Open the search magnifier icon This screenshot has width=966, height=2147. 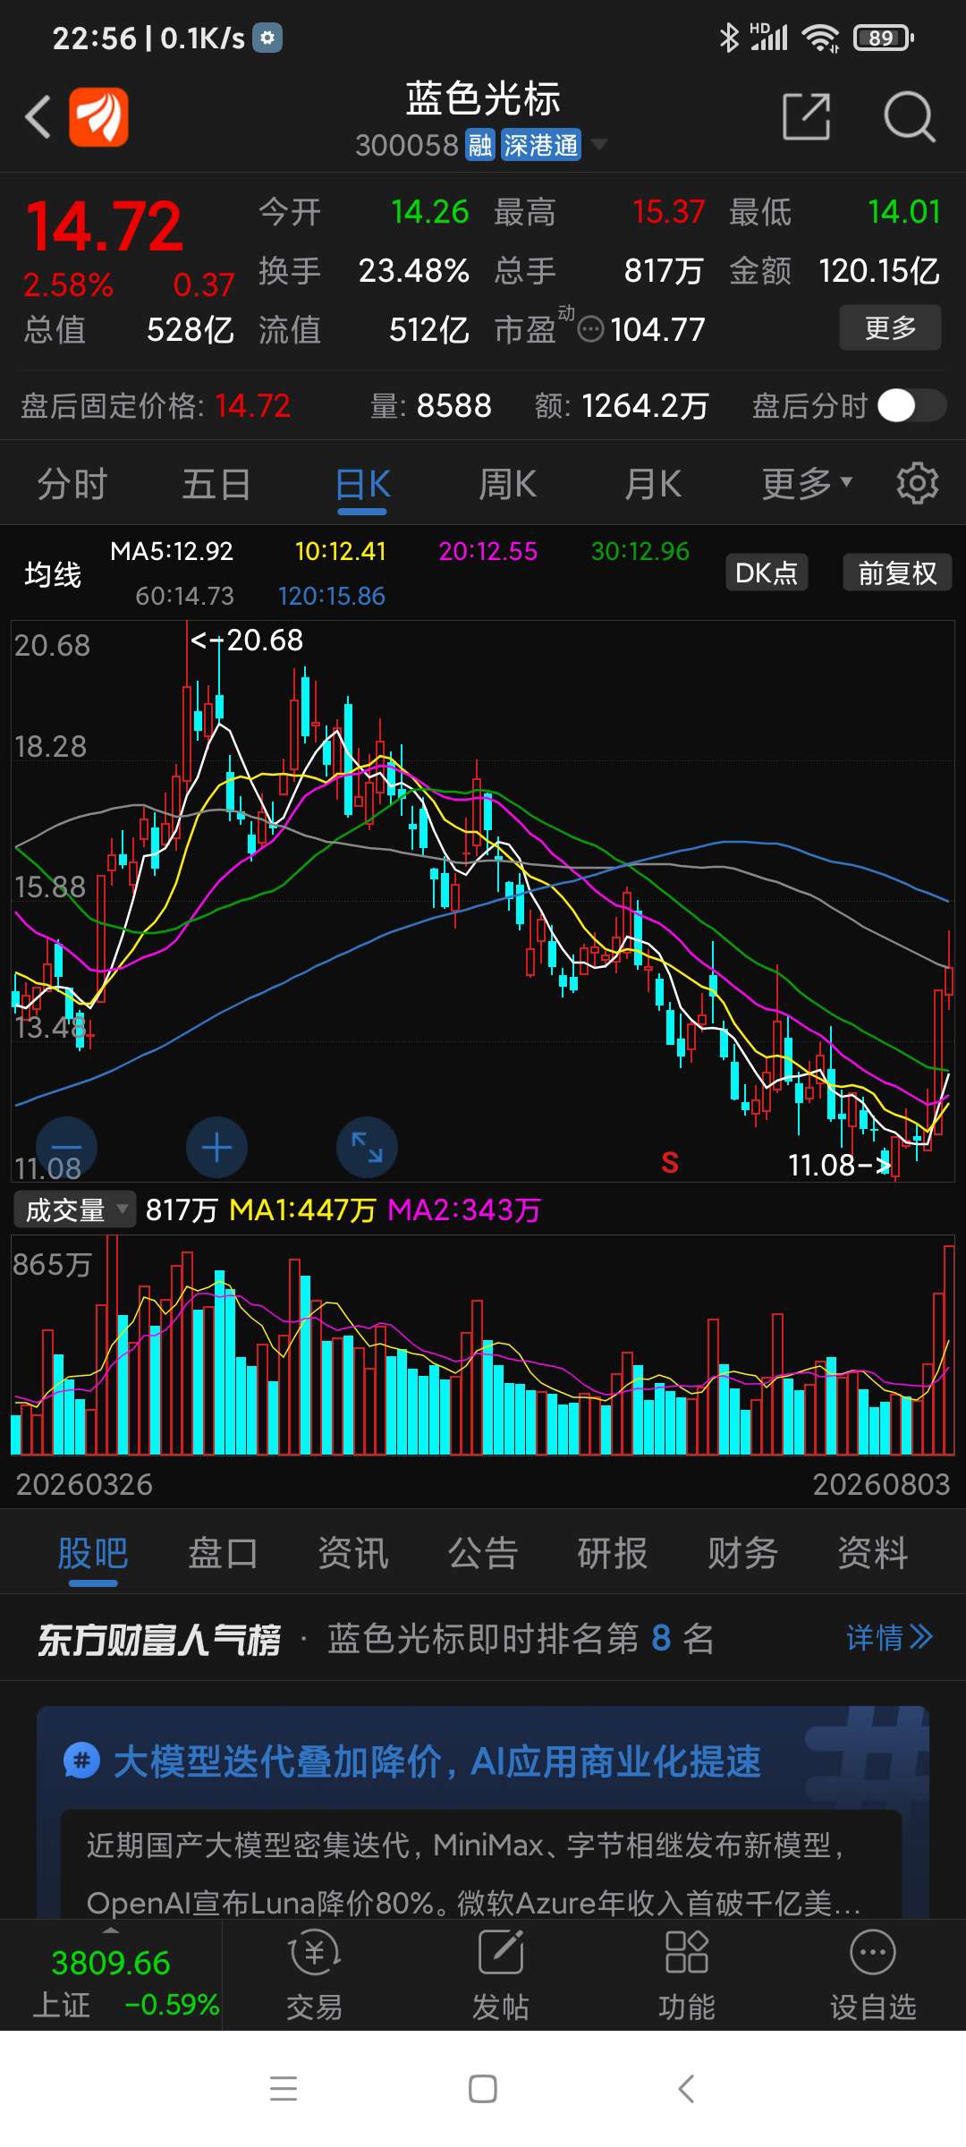pos(909,116)
